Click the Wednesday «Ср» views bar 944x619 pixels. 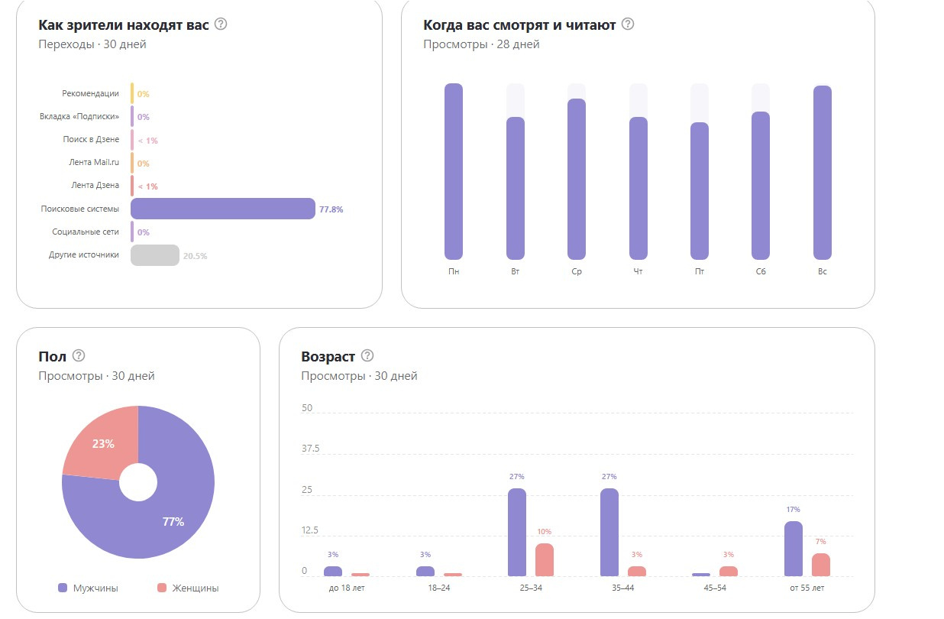577,180
